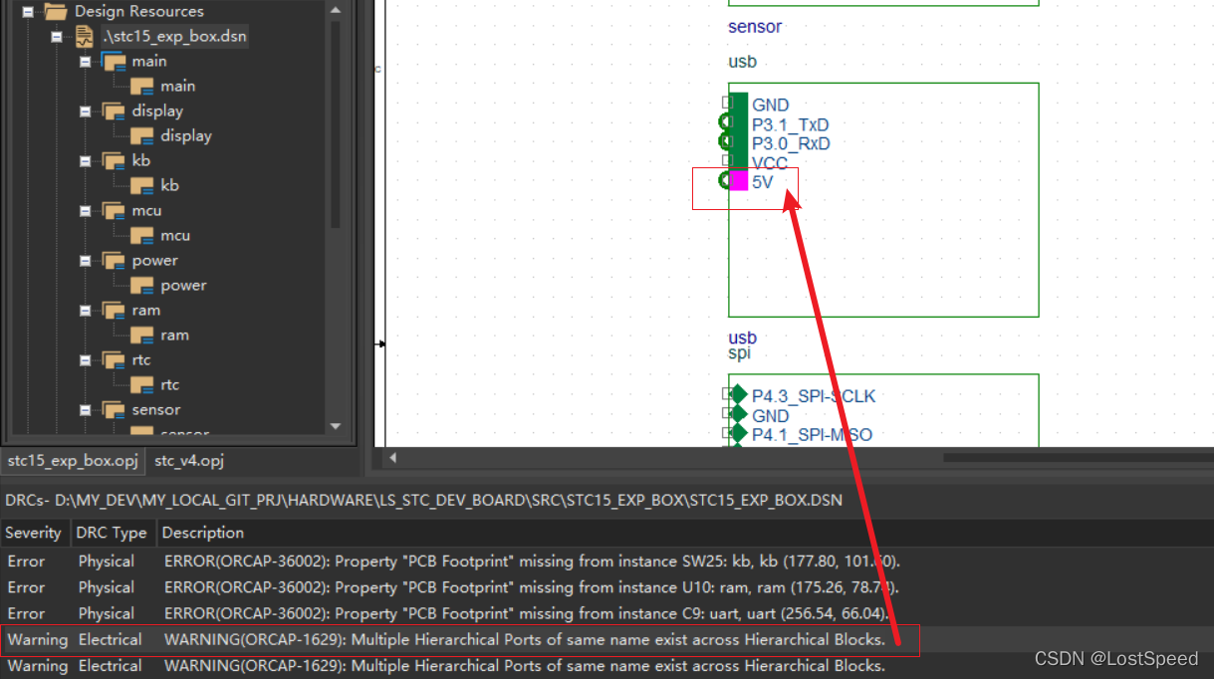Select the SW25 PCB Footprint missing error row

point(607,562)
